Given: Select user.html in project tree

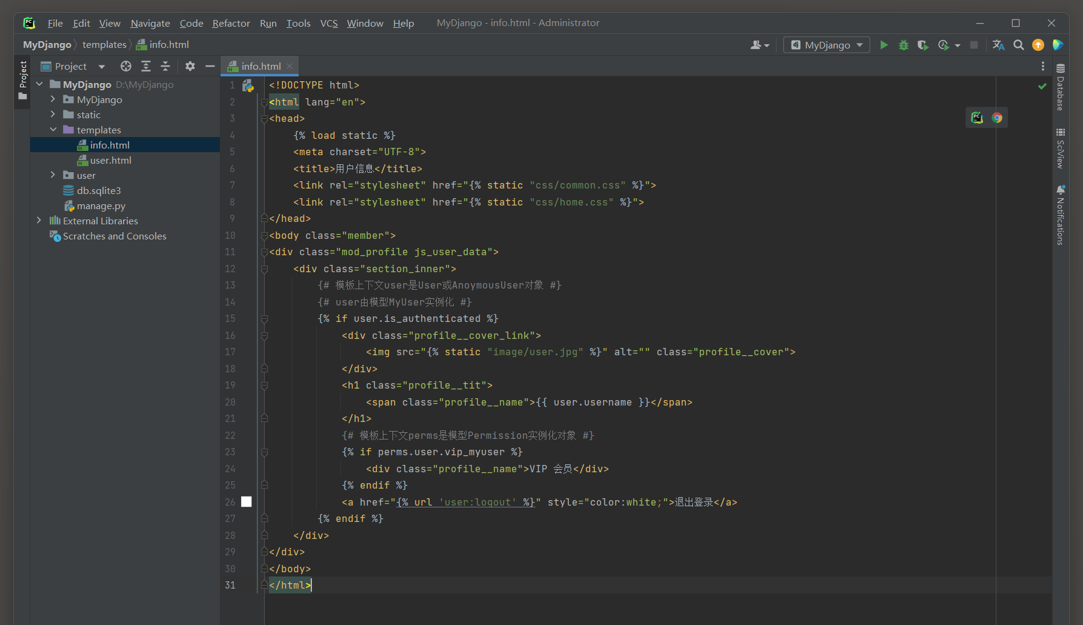Looking at the screenshot, I should point(110,160).
